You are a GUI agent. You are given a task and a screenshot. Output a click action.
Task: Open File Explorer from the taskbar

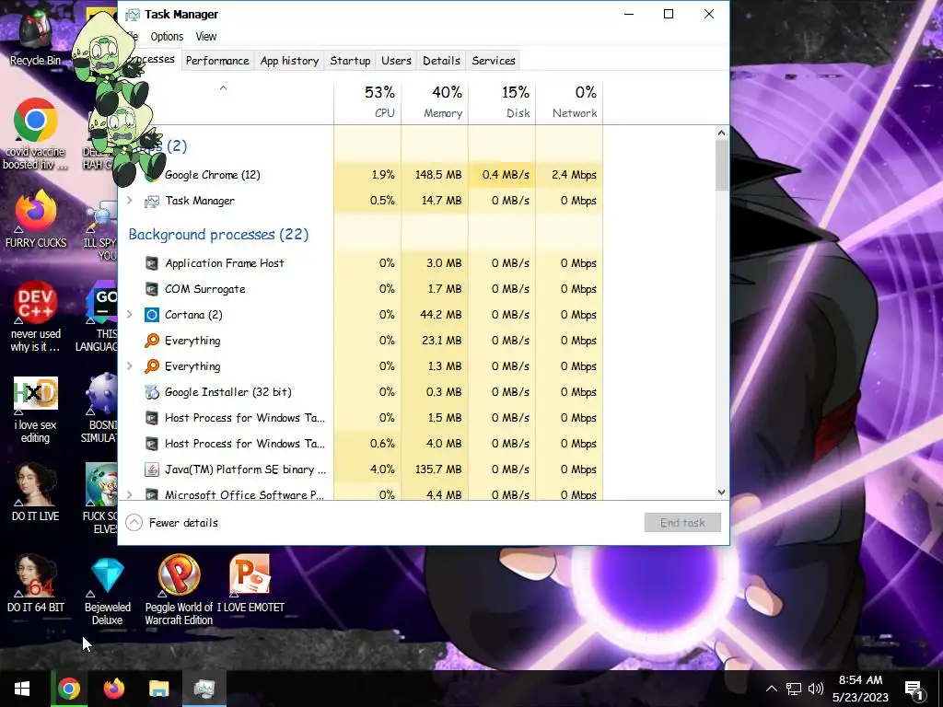(x=159, y=689)
